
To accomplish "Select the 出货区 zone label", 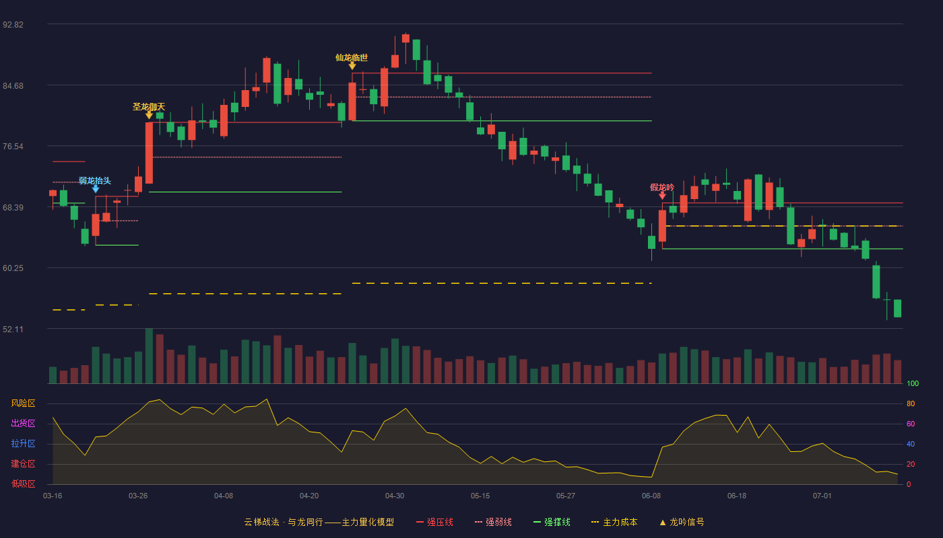I will pyautogui.click(x=23, y=424).
